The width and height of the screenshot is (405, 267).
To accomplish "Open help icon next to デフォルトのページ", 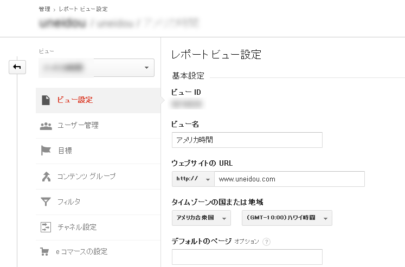I will pos(266,242).
